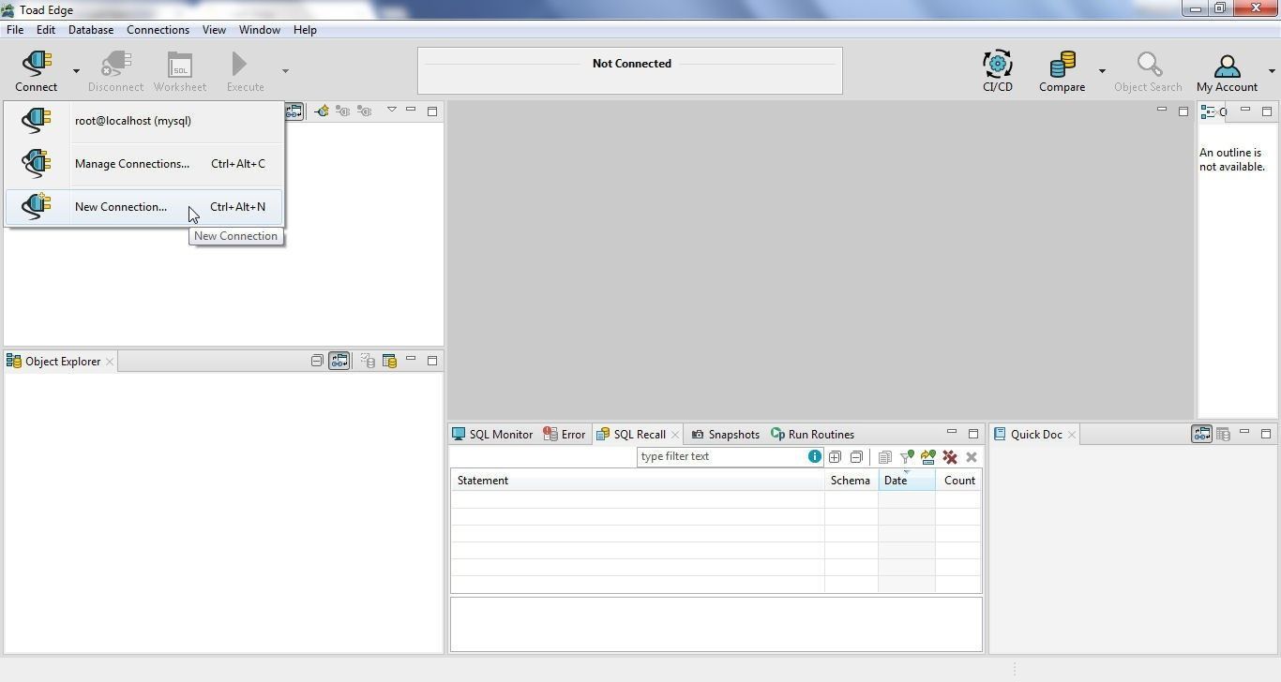The height and width of the screenshot is (682, 1281).
Task: Minimize the editor area
Action: [1162, 110]
